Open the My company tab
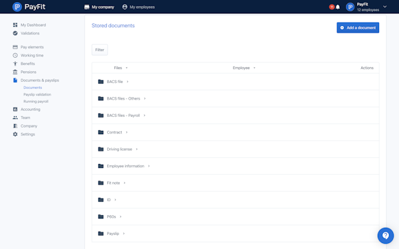 99,7
